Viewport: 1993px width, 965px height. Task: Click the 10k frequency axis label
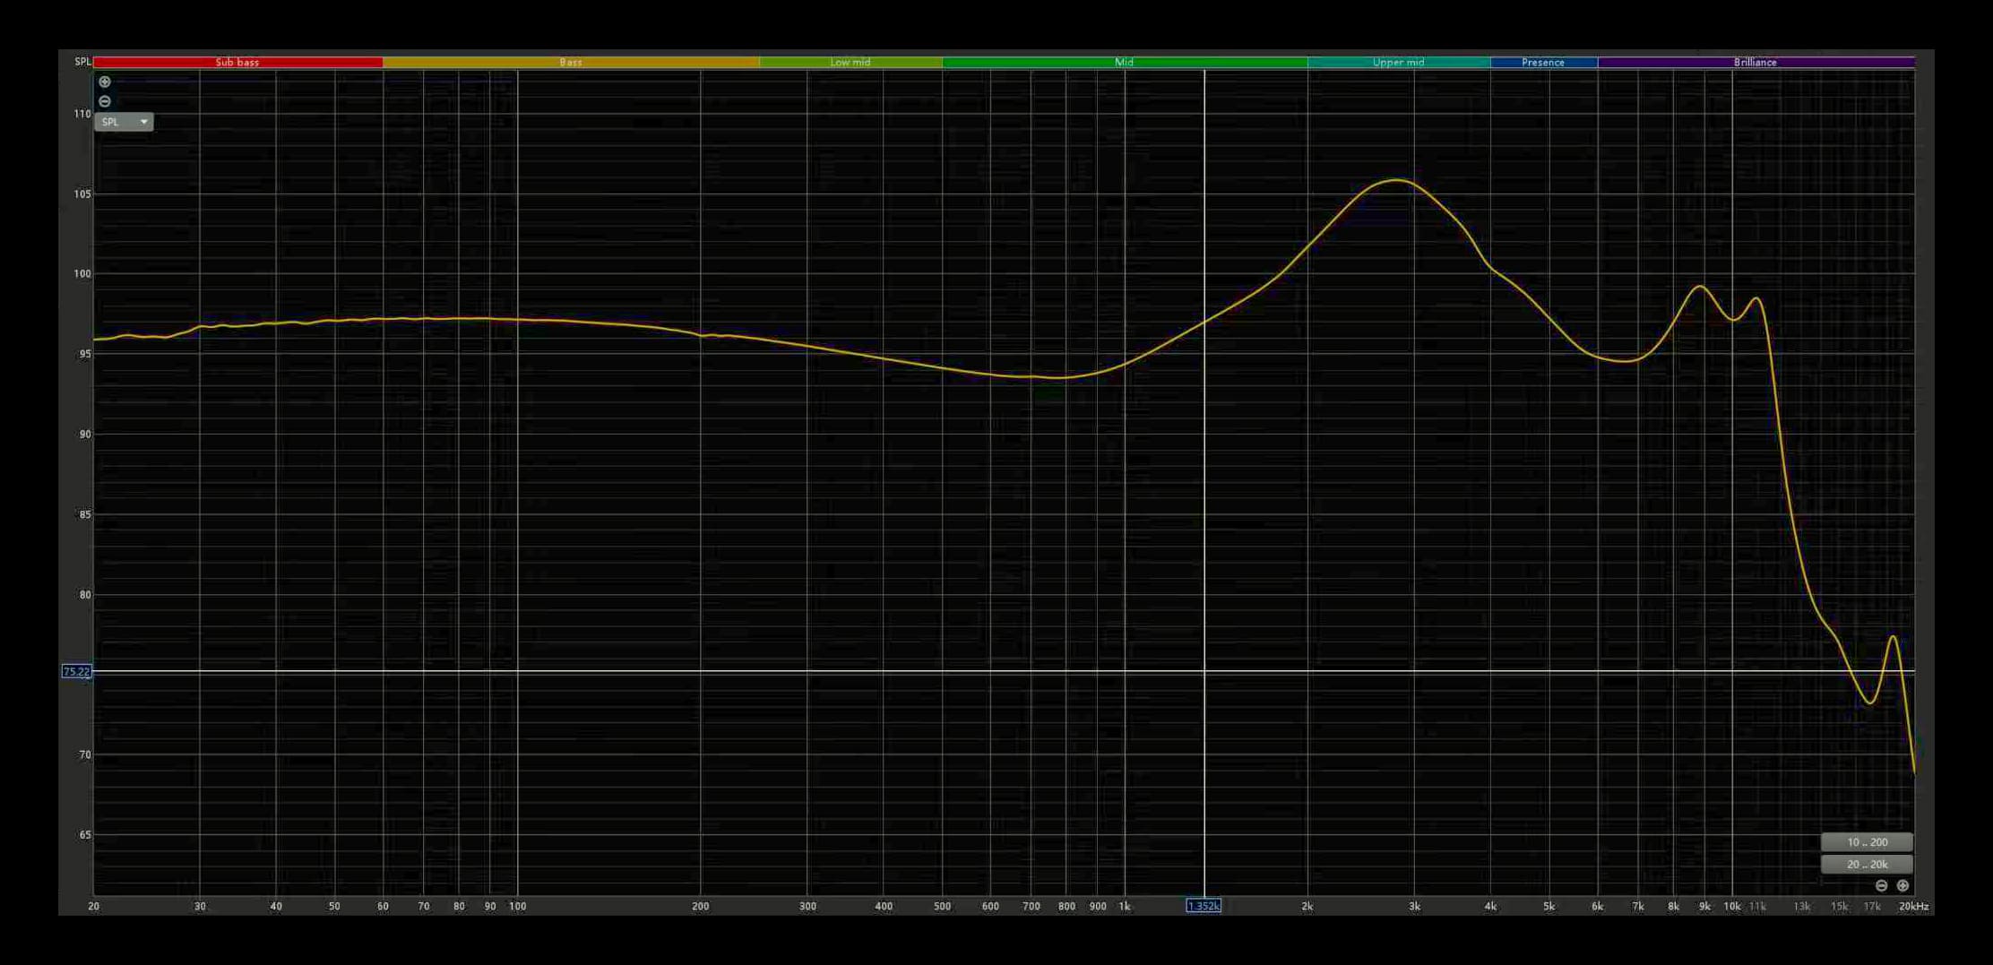click(x=1732, y=907)
